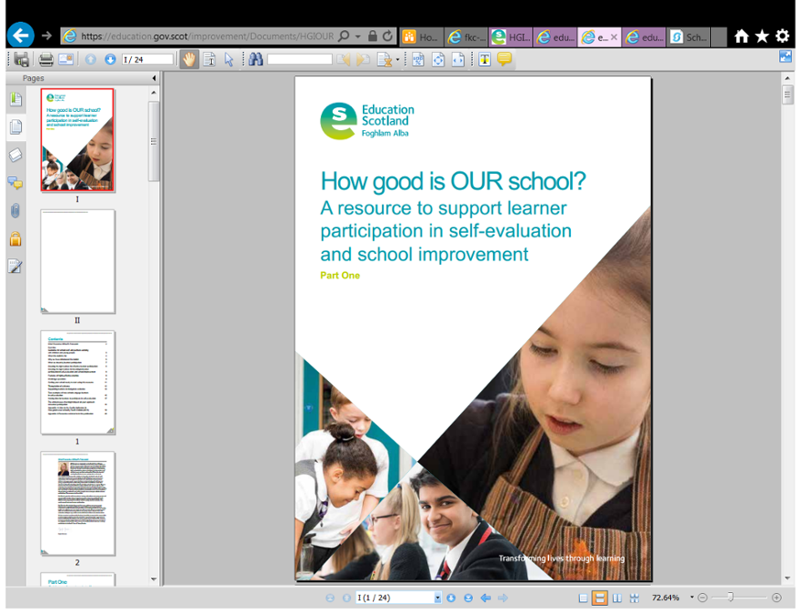This screenshot has height=614, width=801.
Task: Click the print icon in PDF toolbar
Action: coord(46,60)
